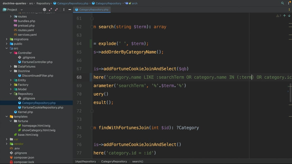Expand the routes folder
This screenshot has width=292, height=164.
(x=11, y=16)
